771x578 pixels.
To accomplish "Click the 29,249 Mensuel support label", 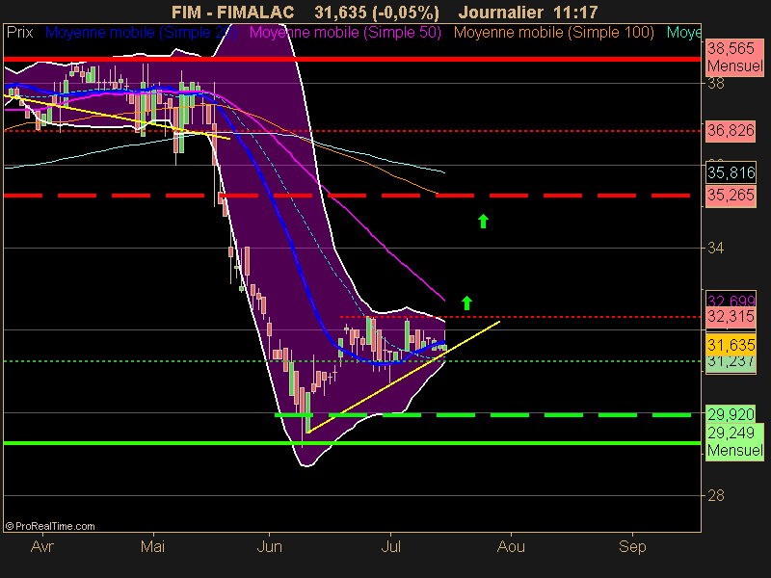I will point(734,441).
